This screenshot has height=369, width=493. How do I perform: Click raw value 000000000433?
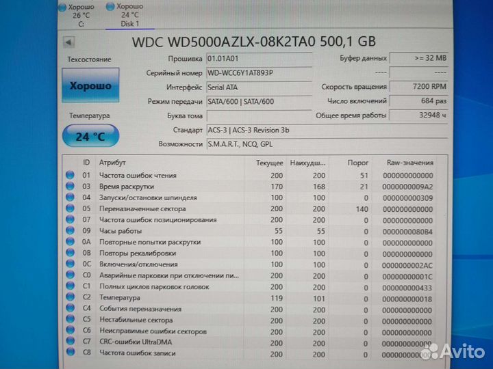click(407, 288)
